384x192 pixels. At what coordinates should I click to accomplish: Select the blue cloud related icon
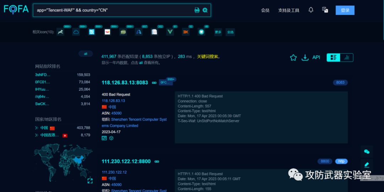[x=76, y=32]
